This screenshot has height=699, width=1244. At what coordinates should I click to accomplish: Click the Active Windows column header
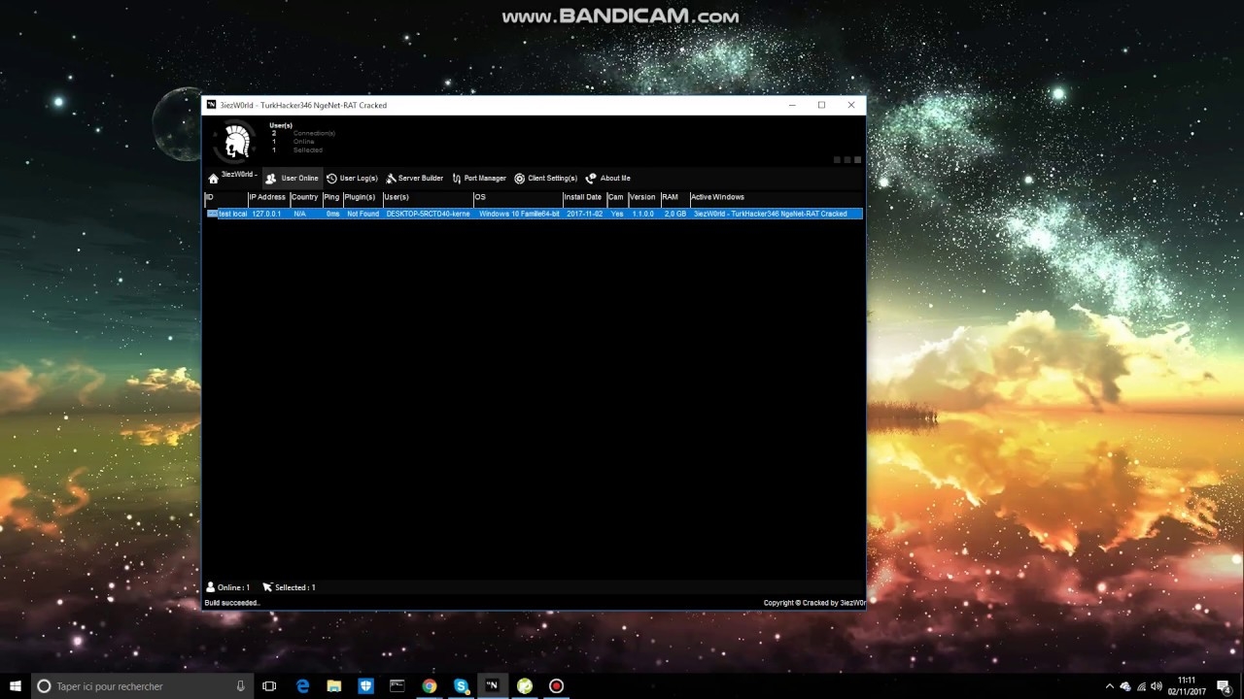pyautogui.click(x=776, y=197)
